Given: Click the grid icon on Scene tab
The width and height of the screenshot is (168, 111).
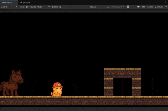Looking at the screenshot, I should pyautogui.click(x=21, y=3).
